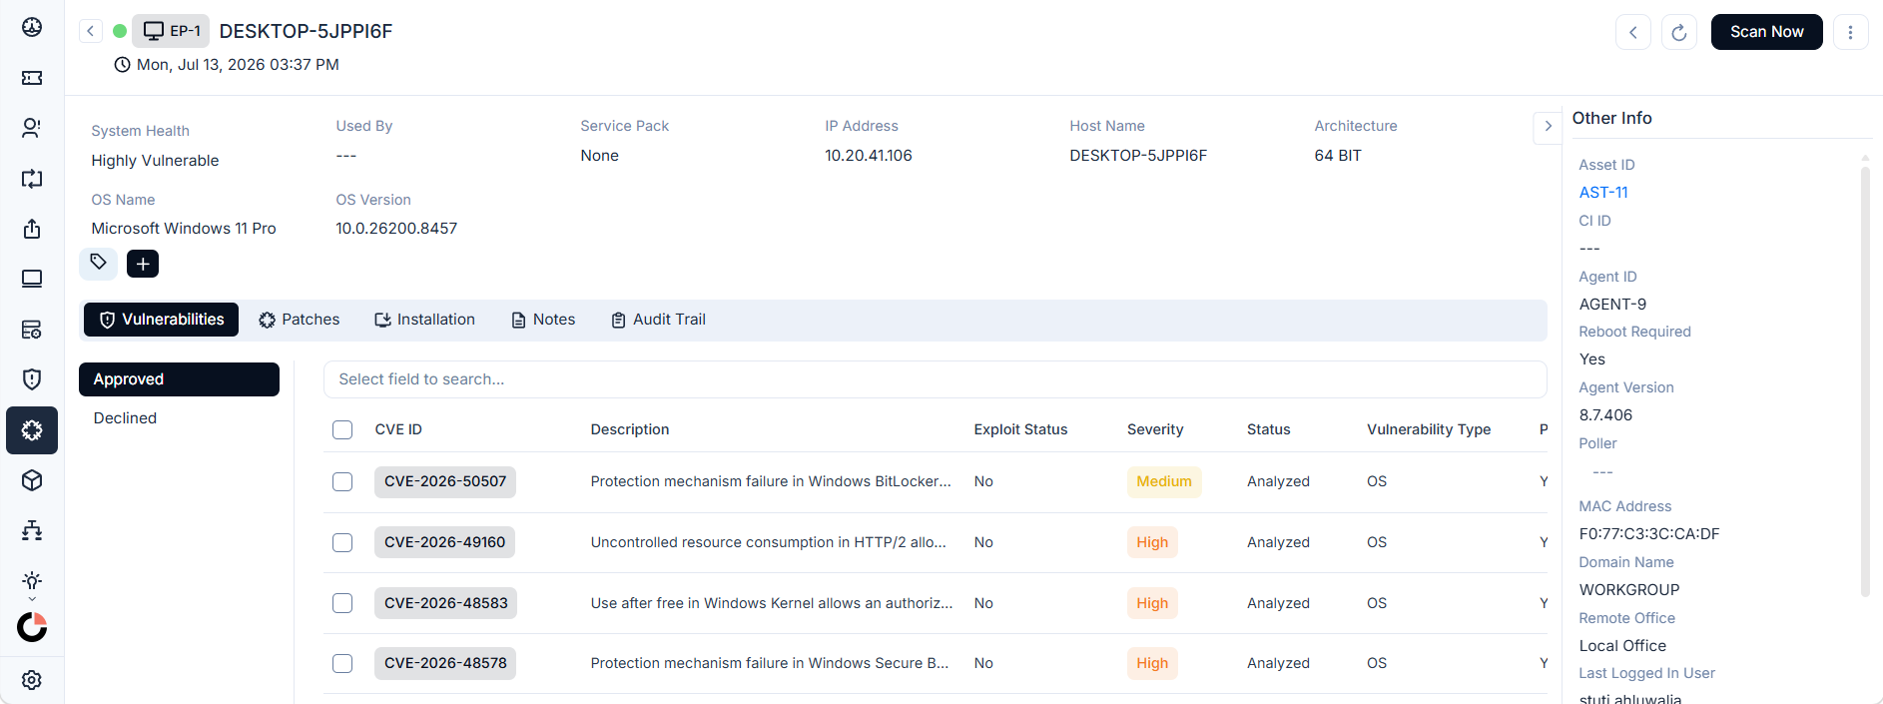Tick the checkbox for CVE-2026-49160

342,543
